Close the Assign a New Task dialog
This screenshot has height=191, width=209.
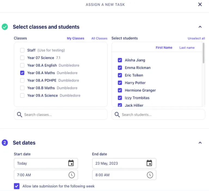pyautogui.click(x=200, y=4)
